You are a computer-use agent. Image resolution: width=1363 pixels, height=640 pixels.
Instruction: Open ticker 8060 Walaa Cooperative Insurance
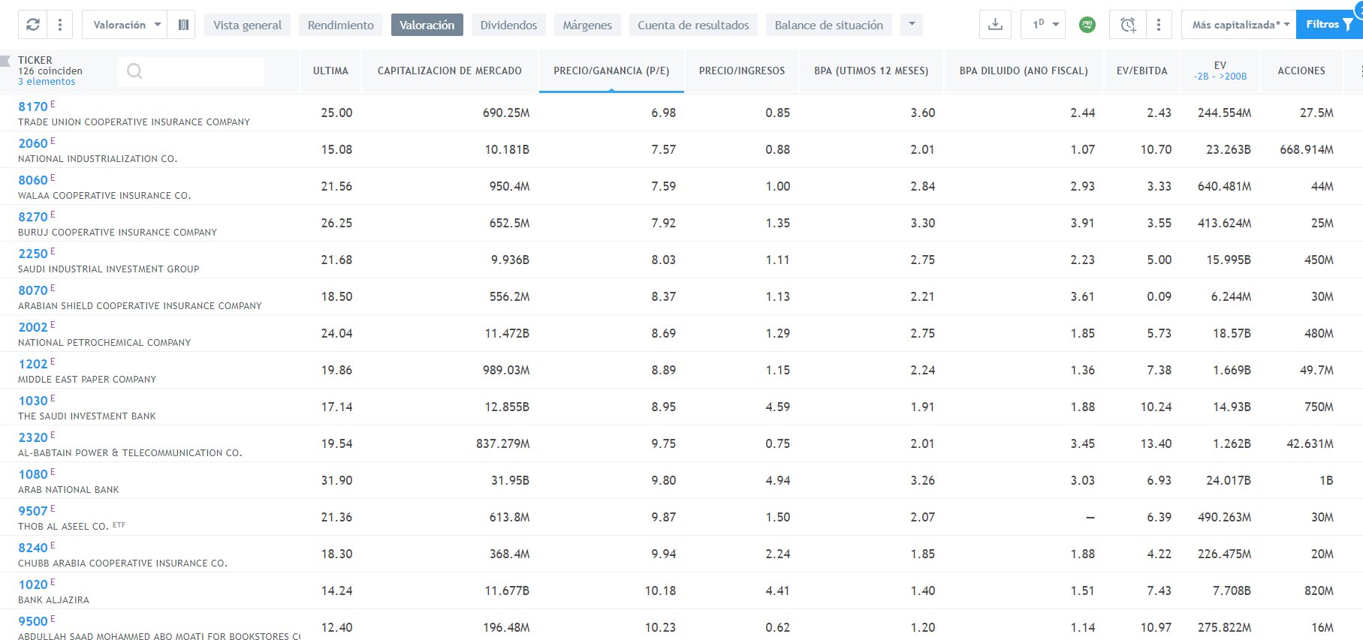click(33, 180)
